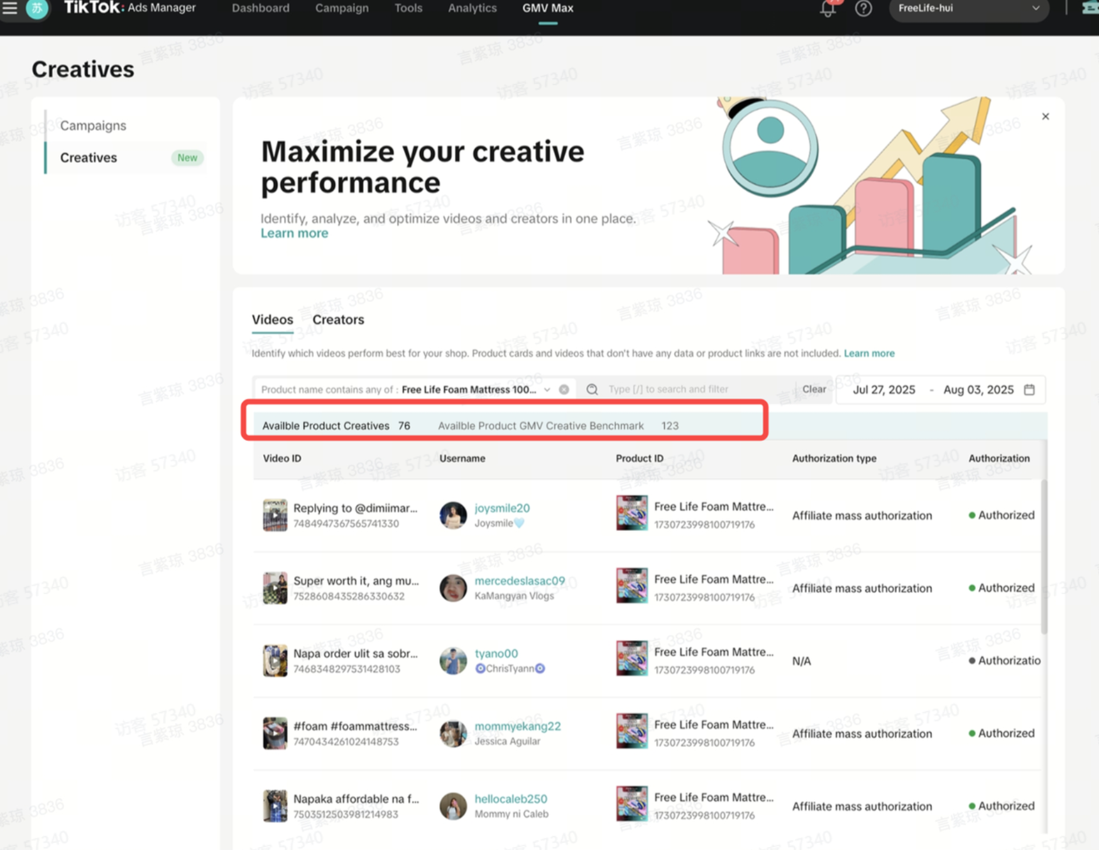Close the creative performance banner
Viewport: 1099px width, 850px height.
click(1046, 116)
